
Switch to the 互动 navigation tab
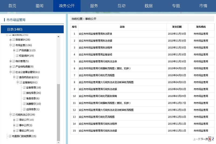pyautogui.click(x=121, y=6)
